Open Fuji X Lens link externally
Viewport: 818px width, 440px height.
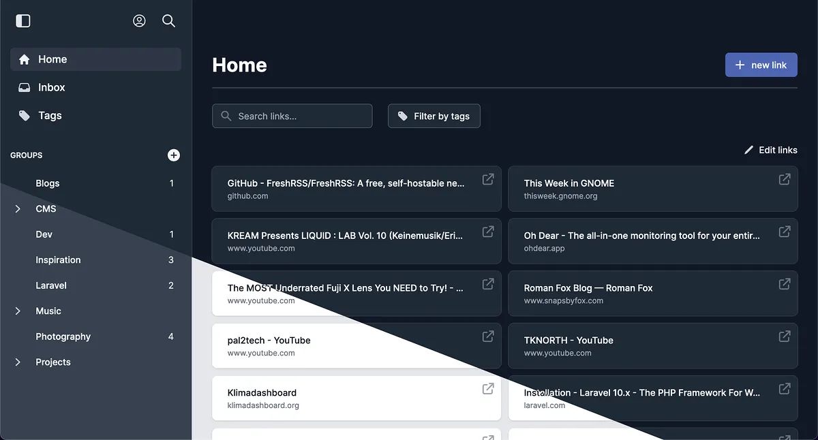pyautogui.click(x=488, y=284)
